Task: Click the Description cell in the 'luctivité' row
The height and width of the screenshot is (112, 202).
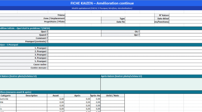Action: (x=32, y=99)
